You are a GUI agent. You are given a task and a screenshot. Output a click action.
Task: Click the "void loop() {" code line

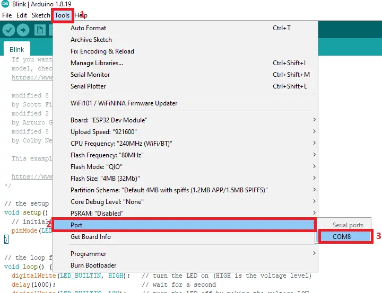pos(28,267)
